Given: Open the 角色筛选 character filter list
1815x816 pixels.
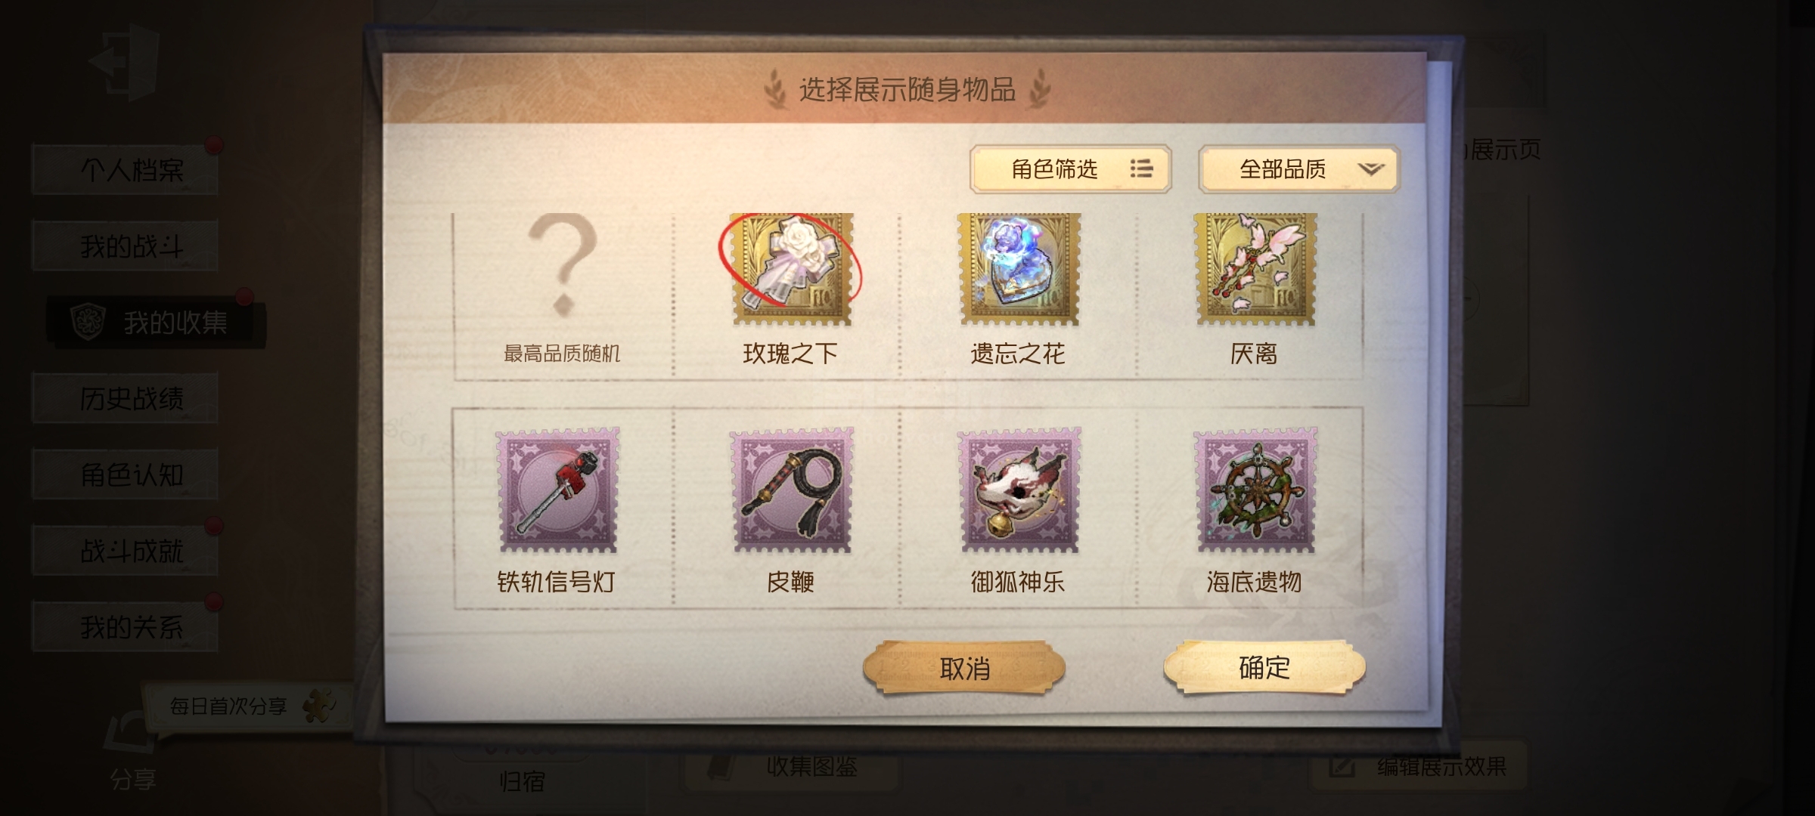Looking at the screenshot, I should point(1071,169).
